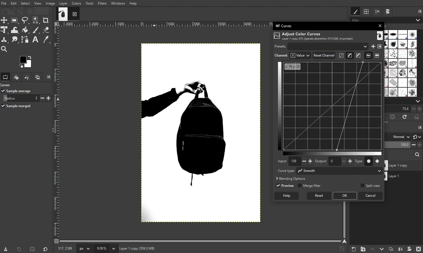Select the Unified Transform tool
This screenshot has width=423, height=253.
(x=4, y=30)
